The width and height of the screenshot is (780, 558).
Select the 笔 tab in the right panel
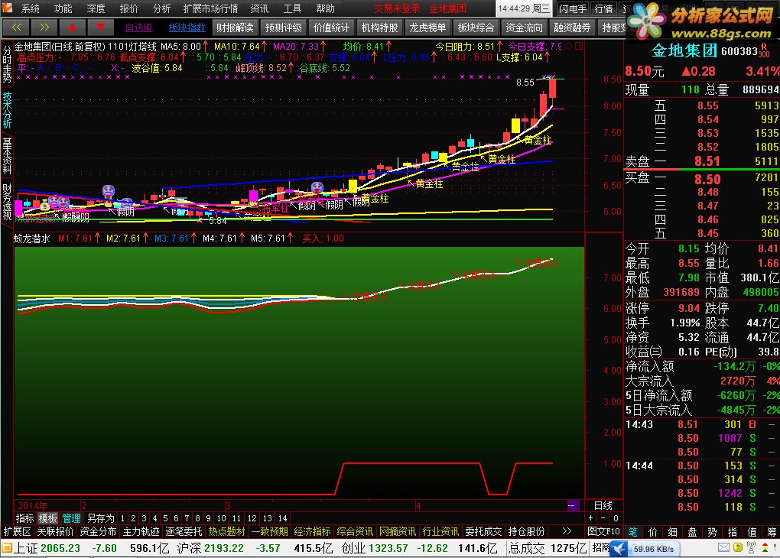[x=632, y=531]
